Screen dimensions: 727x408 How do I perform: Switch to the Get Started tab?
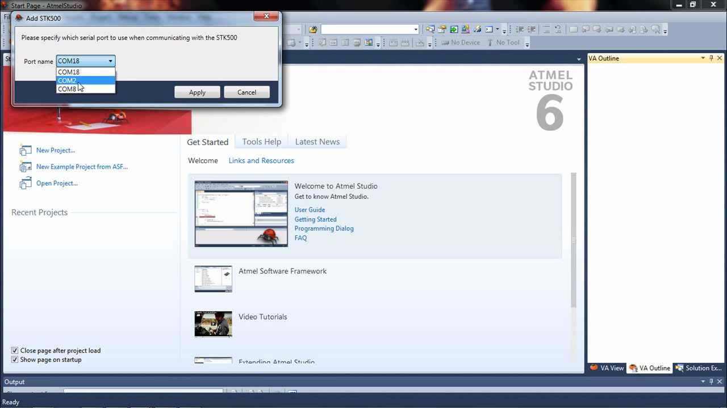coord(208,142)
